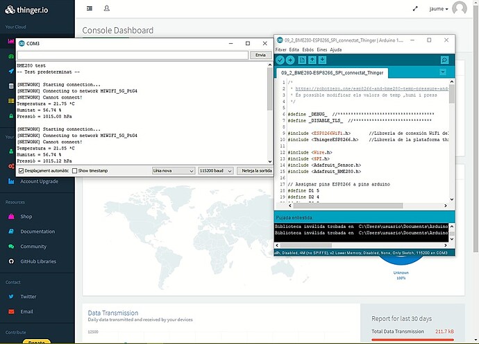The height and width of the screenshot is (344, 479).
Task: Open the Serial Monitor magnifier icon
Action: [x=444, y=60]
